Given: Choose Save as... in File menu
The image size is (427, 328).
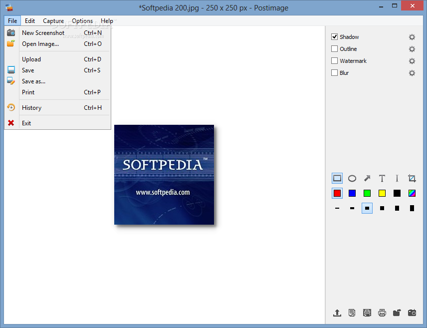Looking at the screenshot, I should (58, 81).
